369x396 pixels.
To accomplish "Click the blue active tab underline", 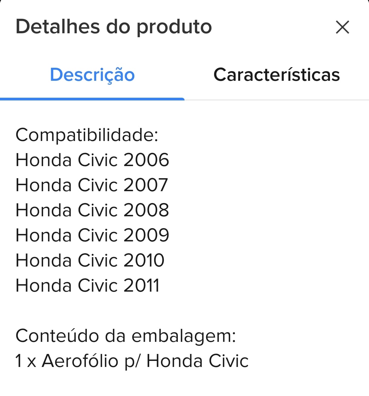I will 92,99.
